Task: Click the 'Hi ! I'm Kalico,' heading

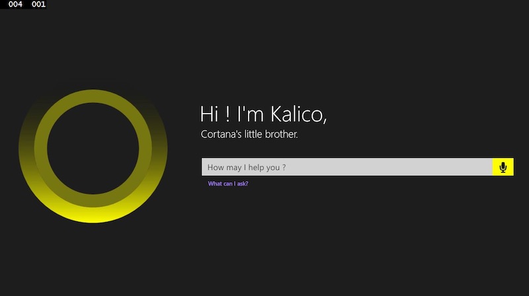Action: tap(263, 114)
